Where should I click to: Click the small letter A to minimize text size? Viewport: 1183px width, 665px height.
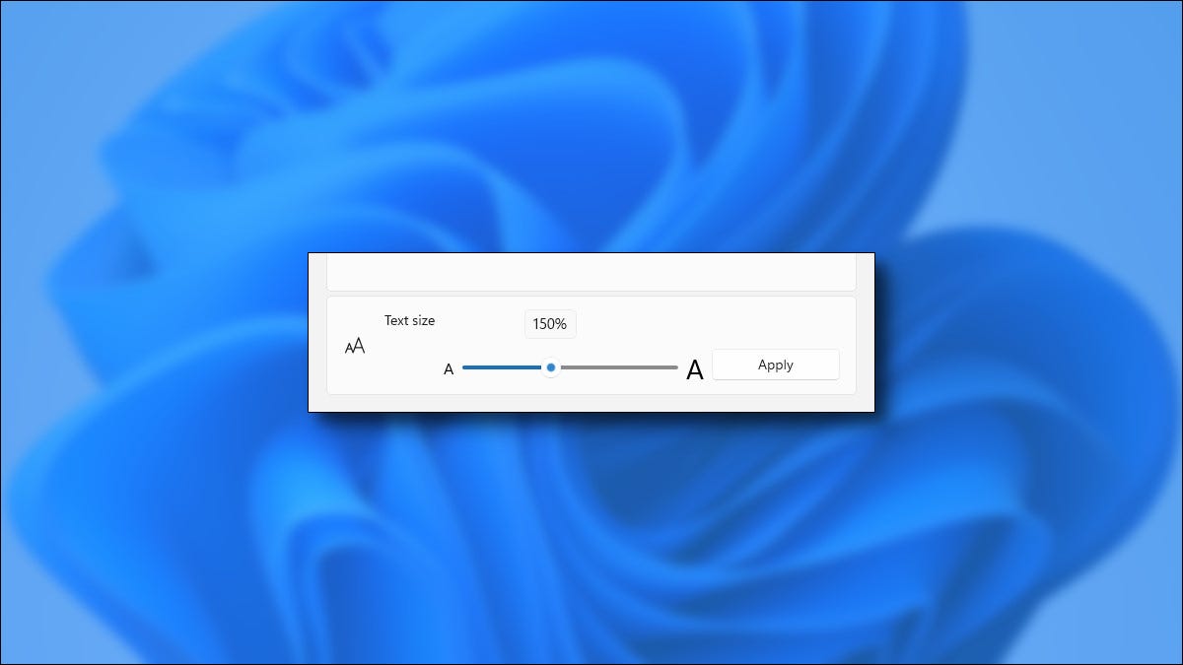coord(449,368)
